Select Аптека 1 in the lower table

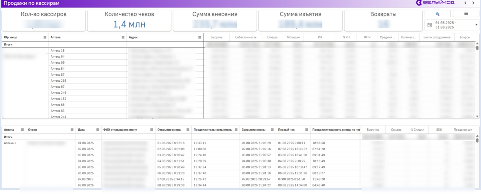(10, 143)
